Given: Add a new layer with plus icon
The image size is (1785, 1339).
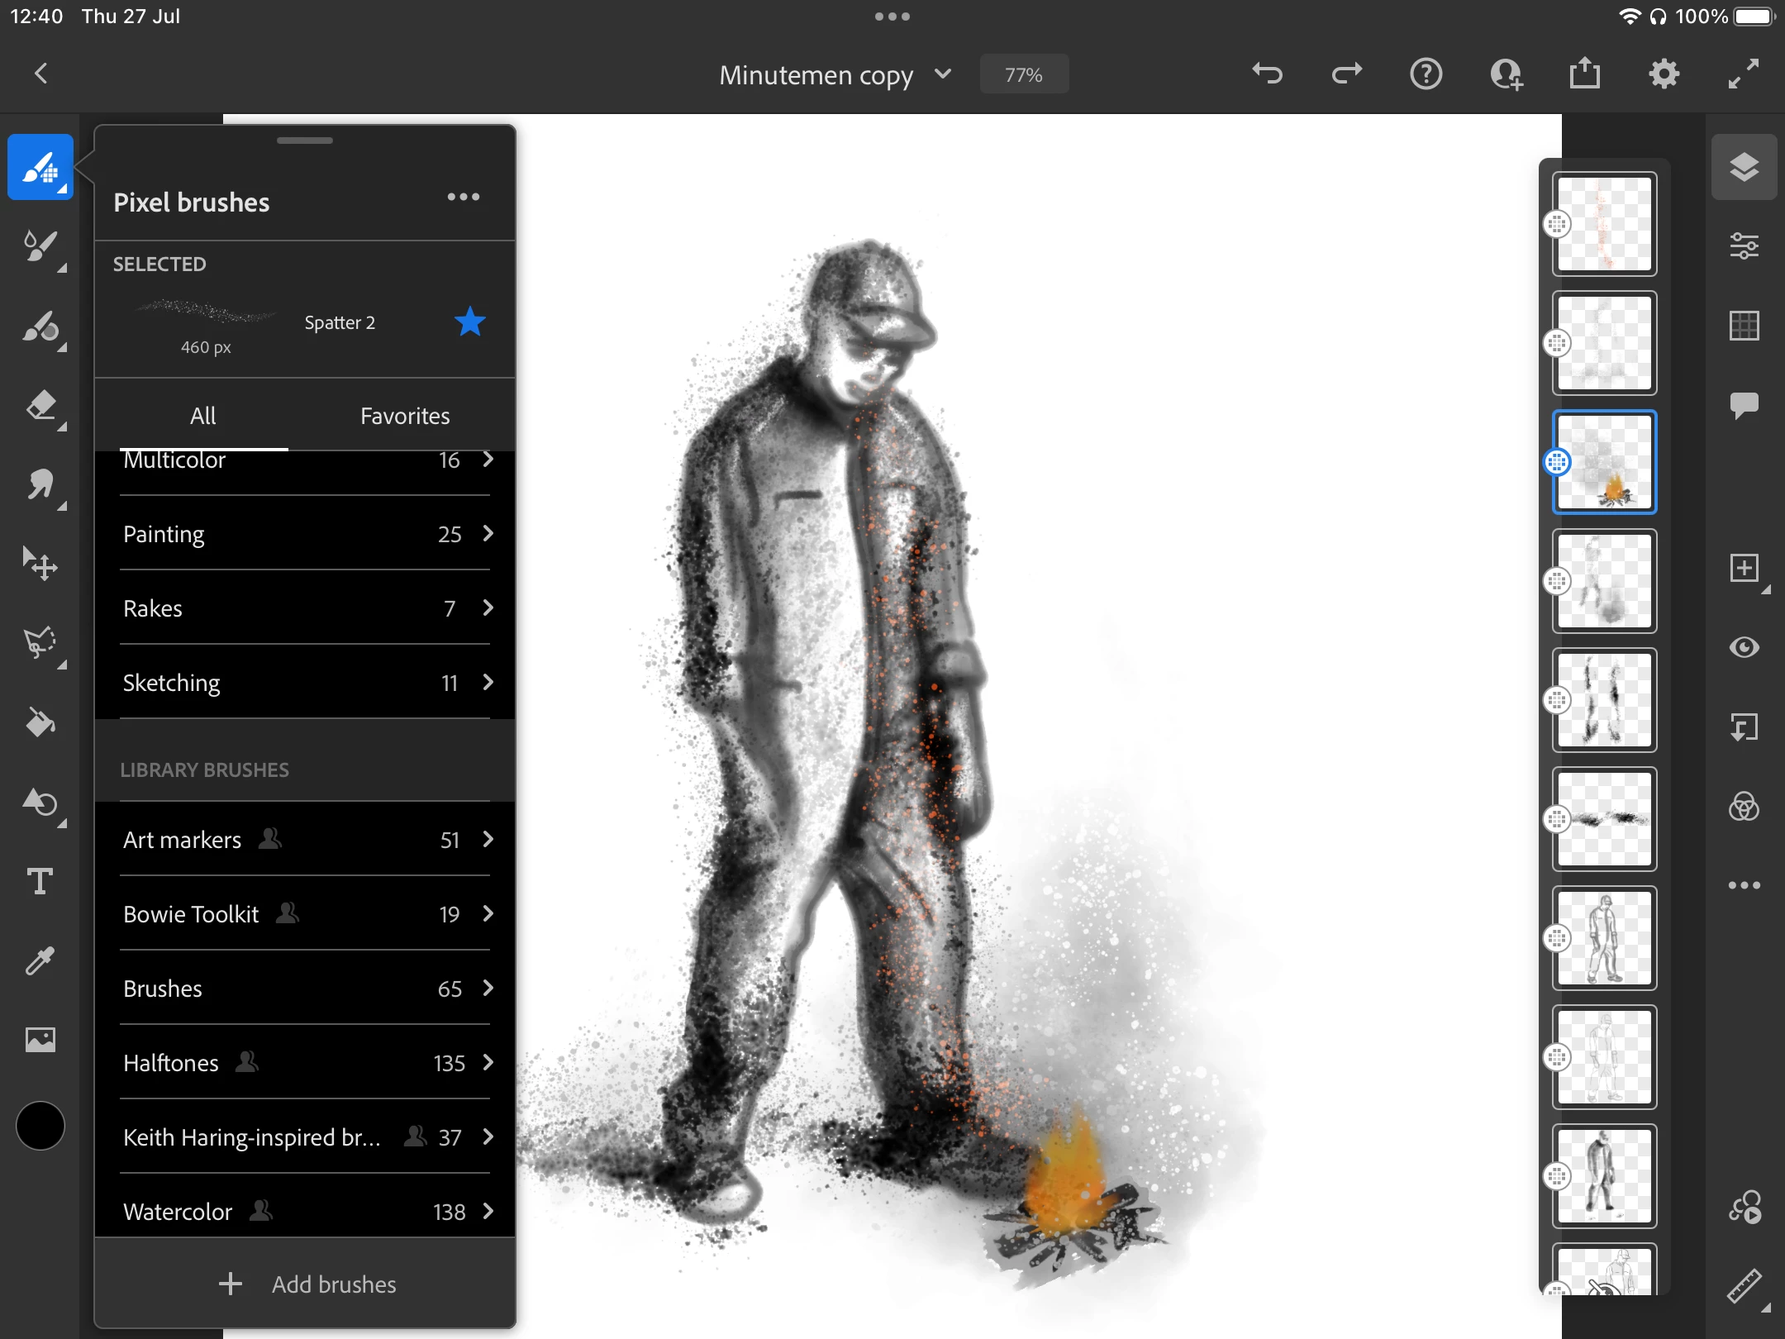Looking at the screenshot, I should click(1744, 569).
